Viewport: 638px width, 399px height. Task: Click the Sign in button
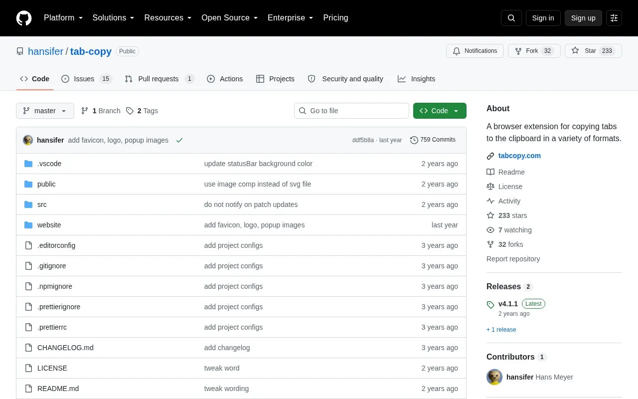point(543,18)
